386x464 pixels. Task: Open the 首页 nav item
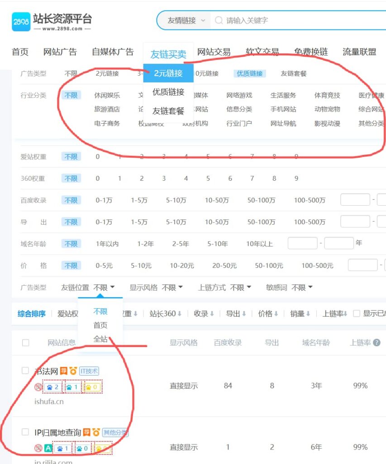coord(20,52)
